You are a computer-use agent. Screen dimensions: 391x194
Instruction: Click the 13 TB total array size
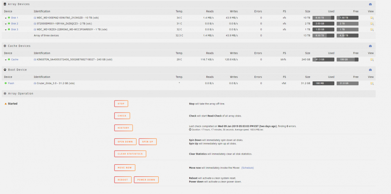point(307,36)
